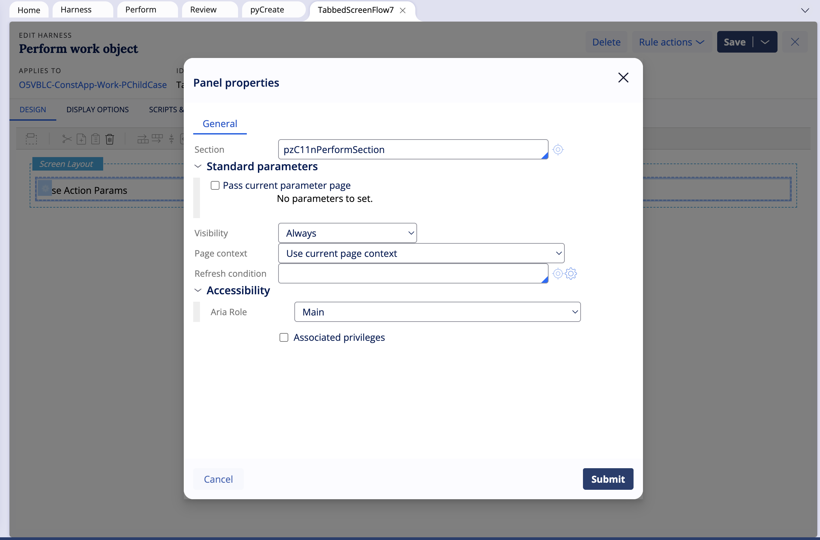Click the copy page icon in toolbar

pos(81,139)
